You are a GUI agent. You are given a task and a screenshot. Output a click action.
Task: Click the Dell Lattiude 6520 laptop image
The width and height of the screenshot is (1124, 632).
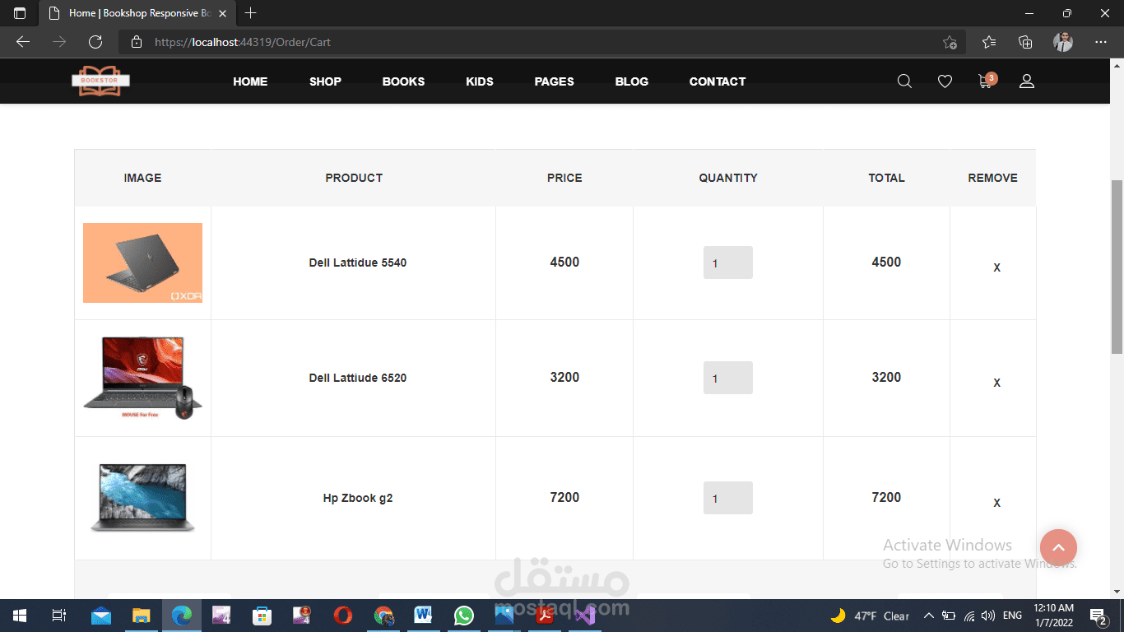(x=142, y=378)
